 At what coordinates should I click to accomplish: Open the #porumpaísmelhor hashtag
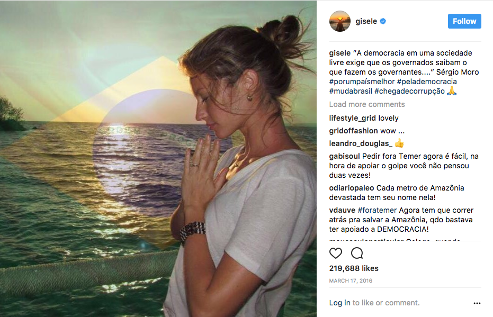click(x=361, y=81)
